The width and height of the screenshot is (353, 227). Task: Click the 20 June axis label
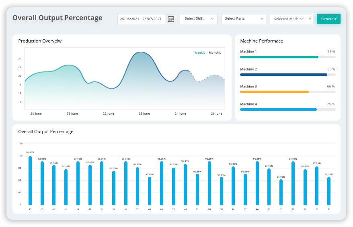point(36,114)
